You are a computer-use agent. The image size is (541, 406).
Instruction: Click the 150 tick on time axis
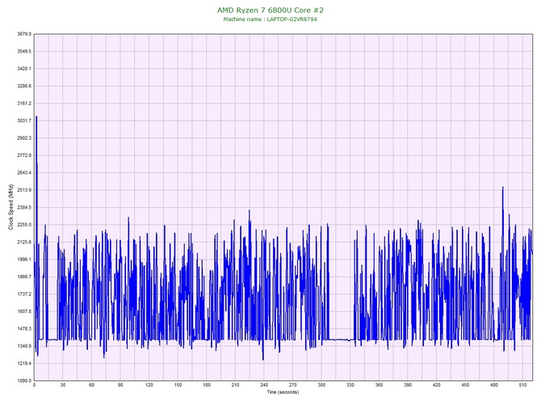click(x=178, y=385)
